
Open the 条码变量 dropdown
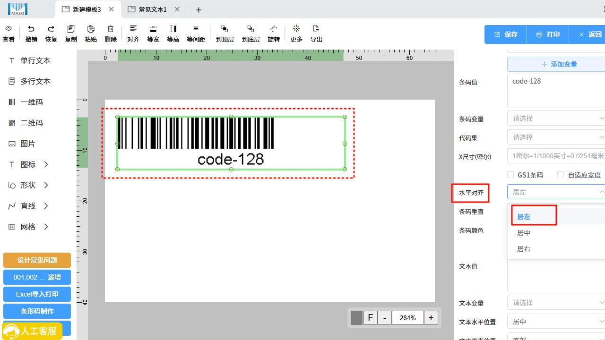pos(556,119)
